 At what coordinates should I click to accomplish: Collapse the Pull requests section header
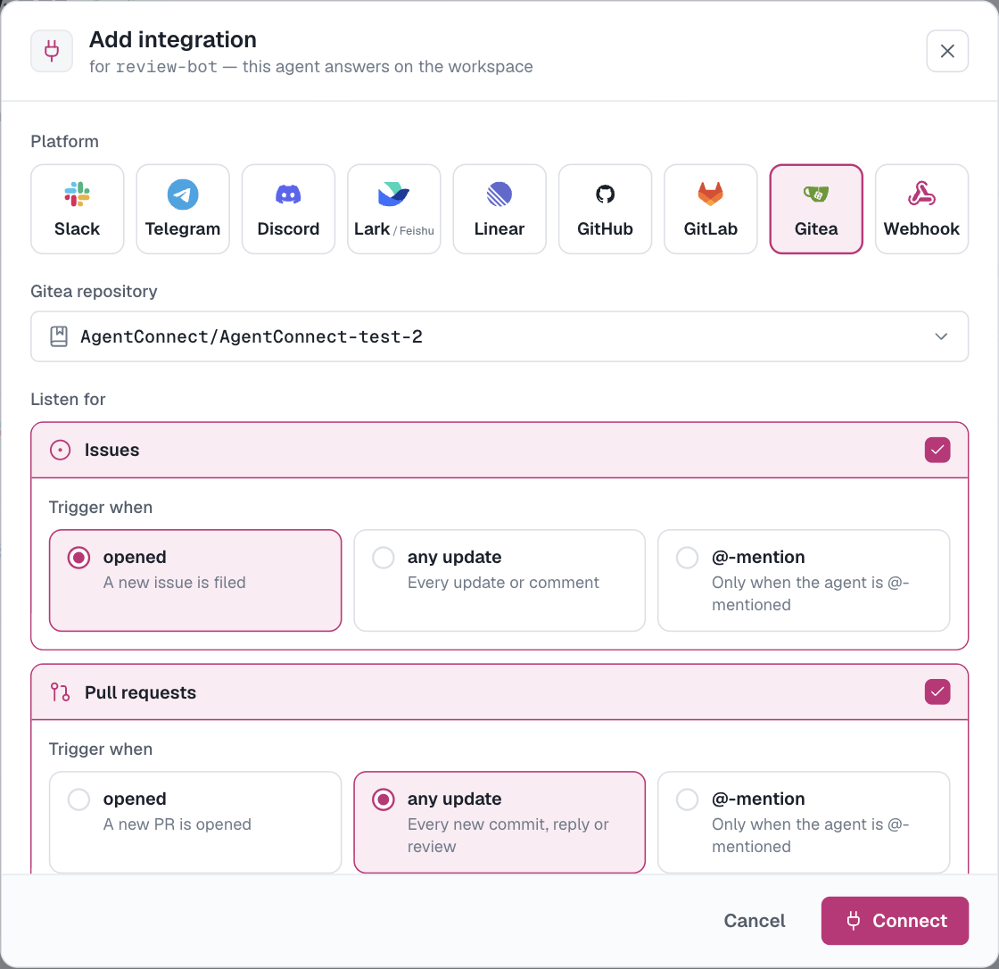499,692
